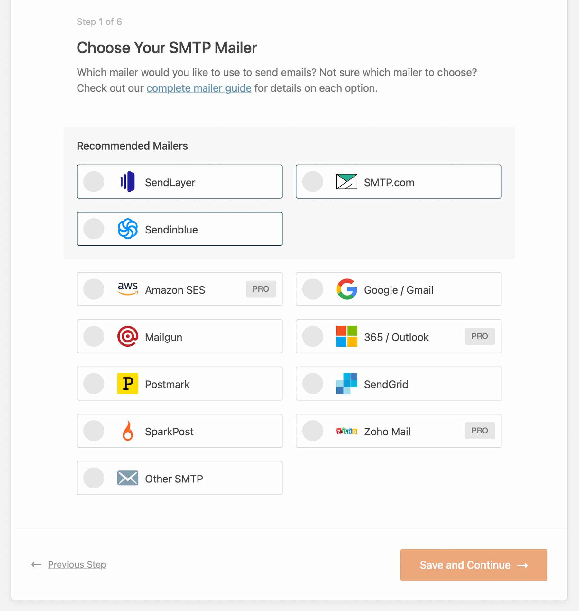Click the Sendinblue spiral logo
The width and height of the screenshot is (579, 611).
coord(128,229)
